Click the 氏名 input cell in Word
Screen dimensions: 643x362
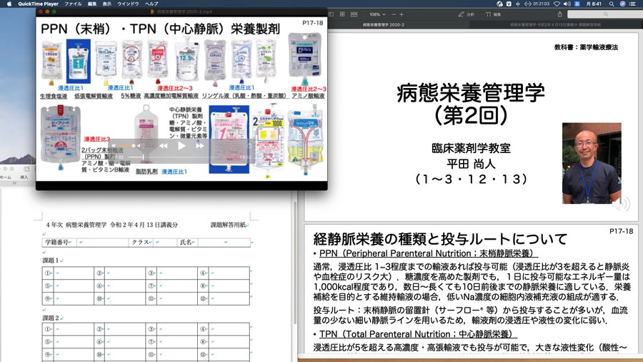tap(224, 243)
